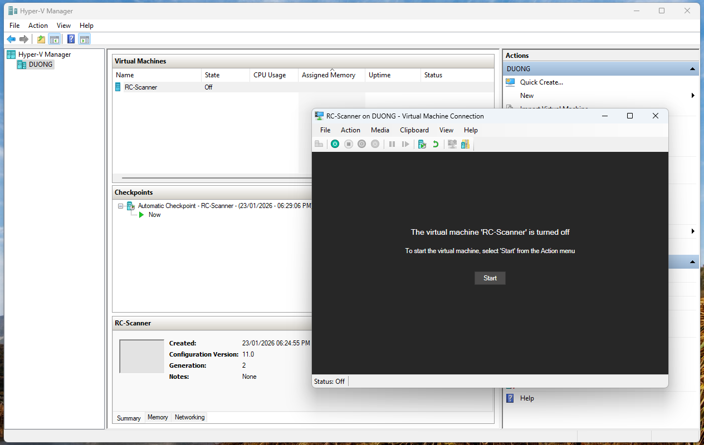
Task: Open the View menu in Hyper-V Manager
Action: click(64, 26)
